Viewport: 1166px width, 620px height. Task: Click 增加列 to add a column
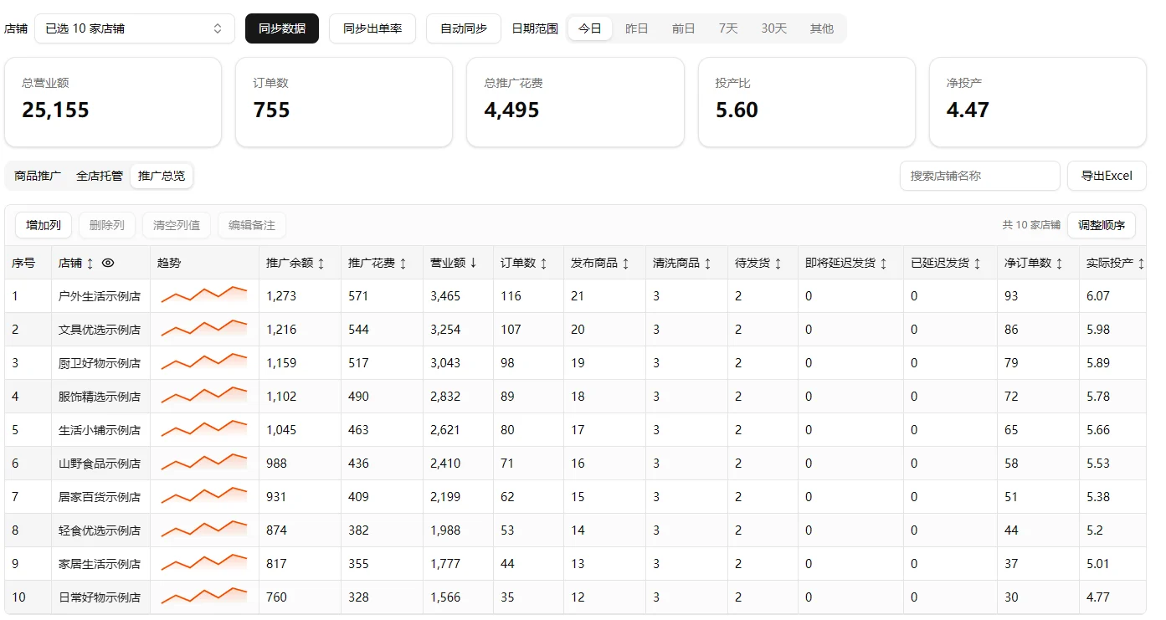[x=44, y=225]
